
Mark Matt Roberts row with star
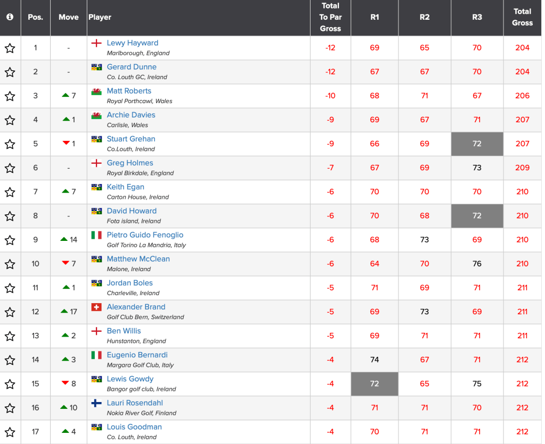[10, 96]
